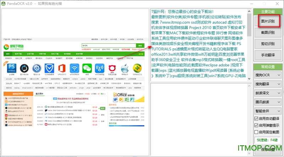Click the 绿软下载站 logo in preview image

pos(14,47)
